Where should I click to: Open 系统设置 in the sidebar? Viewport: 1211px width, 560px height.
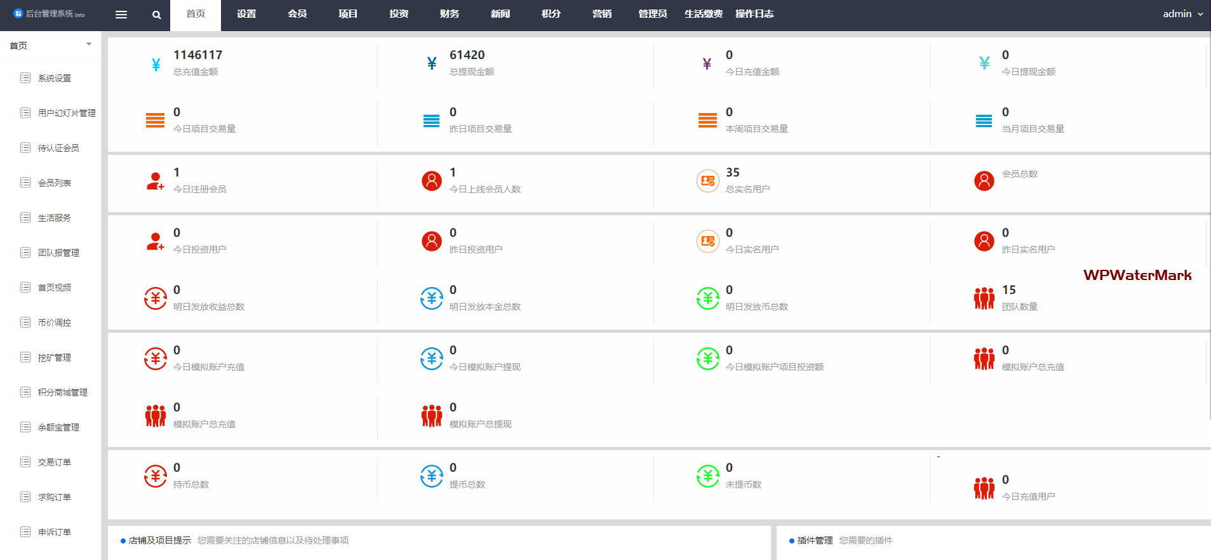(x=55, y=78)
